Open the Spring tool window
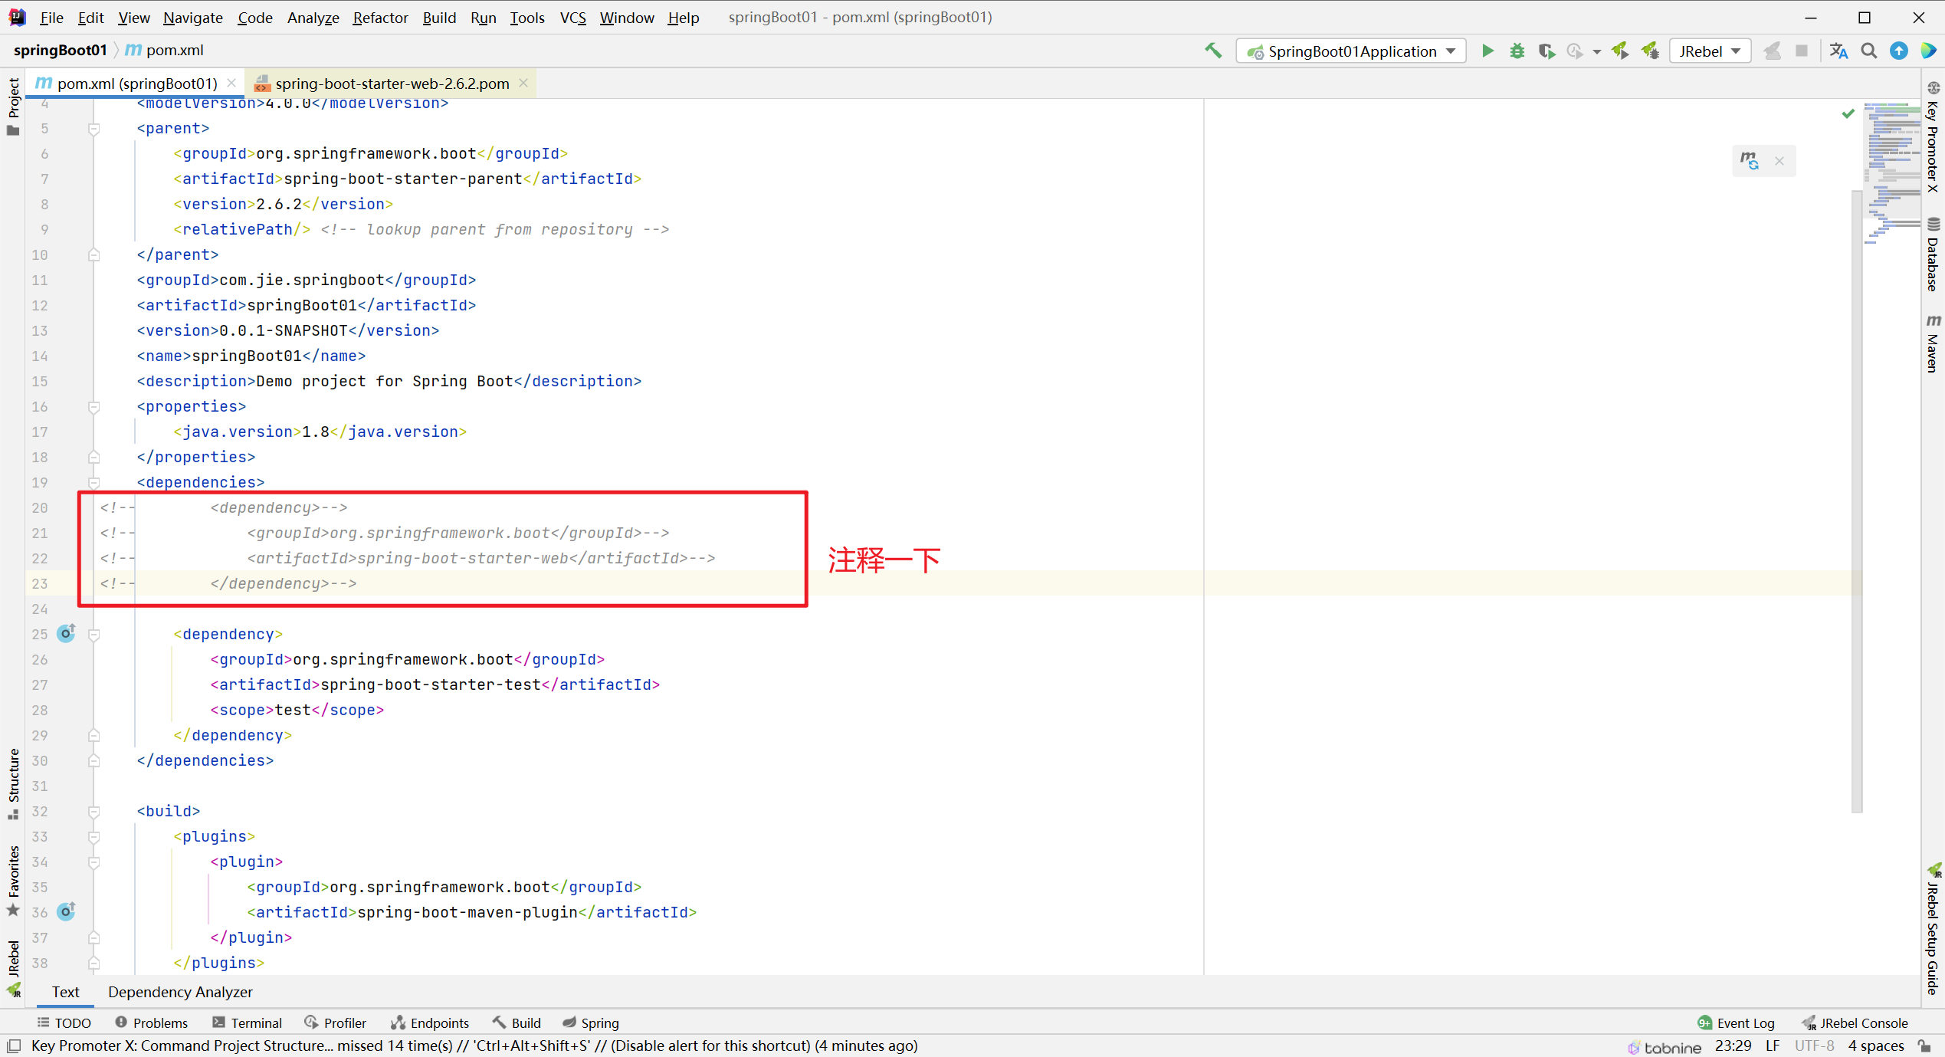 tap(590, 1023)
